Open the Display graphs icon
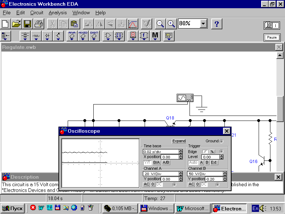285x214 pixels. click(x=133, y=24)
